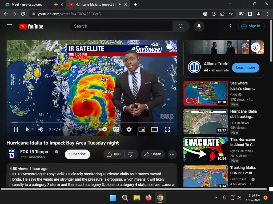
Task: Search with voice microphone button
Action: 199,26
